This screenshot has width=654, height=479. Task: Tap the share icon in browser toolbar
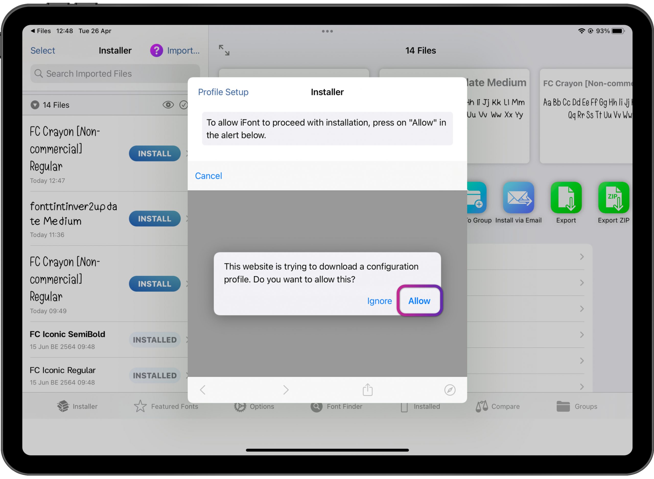tap(367, 390)
